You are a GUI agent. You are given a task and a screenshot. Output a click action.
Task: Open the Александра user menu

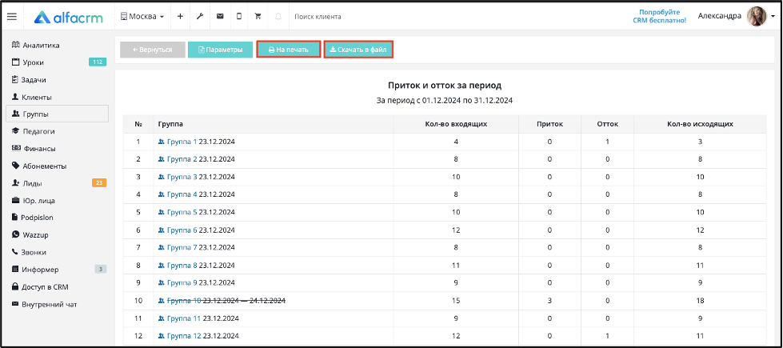tap(719, 17)
